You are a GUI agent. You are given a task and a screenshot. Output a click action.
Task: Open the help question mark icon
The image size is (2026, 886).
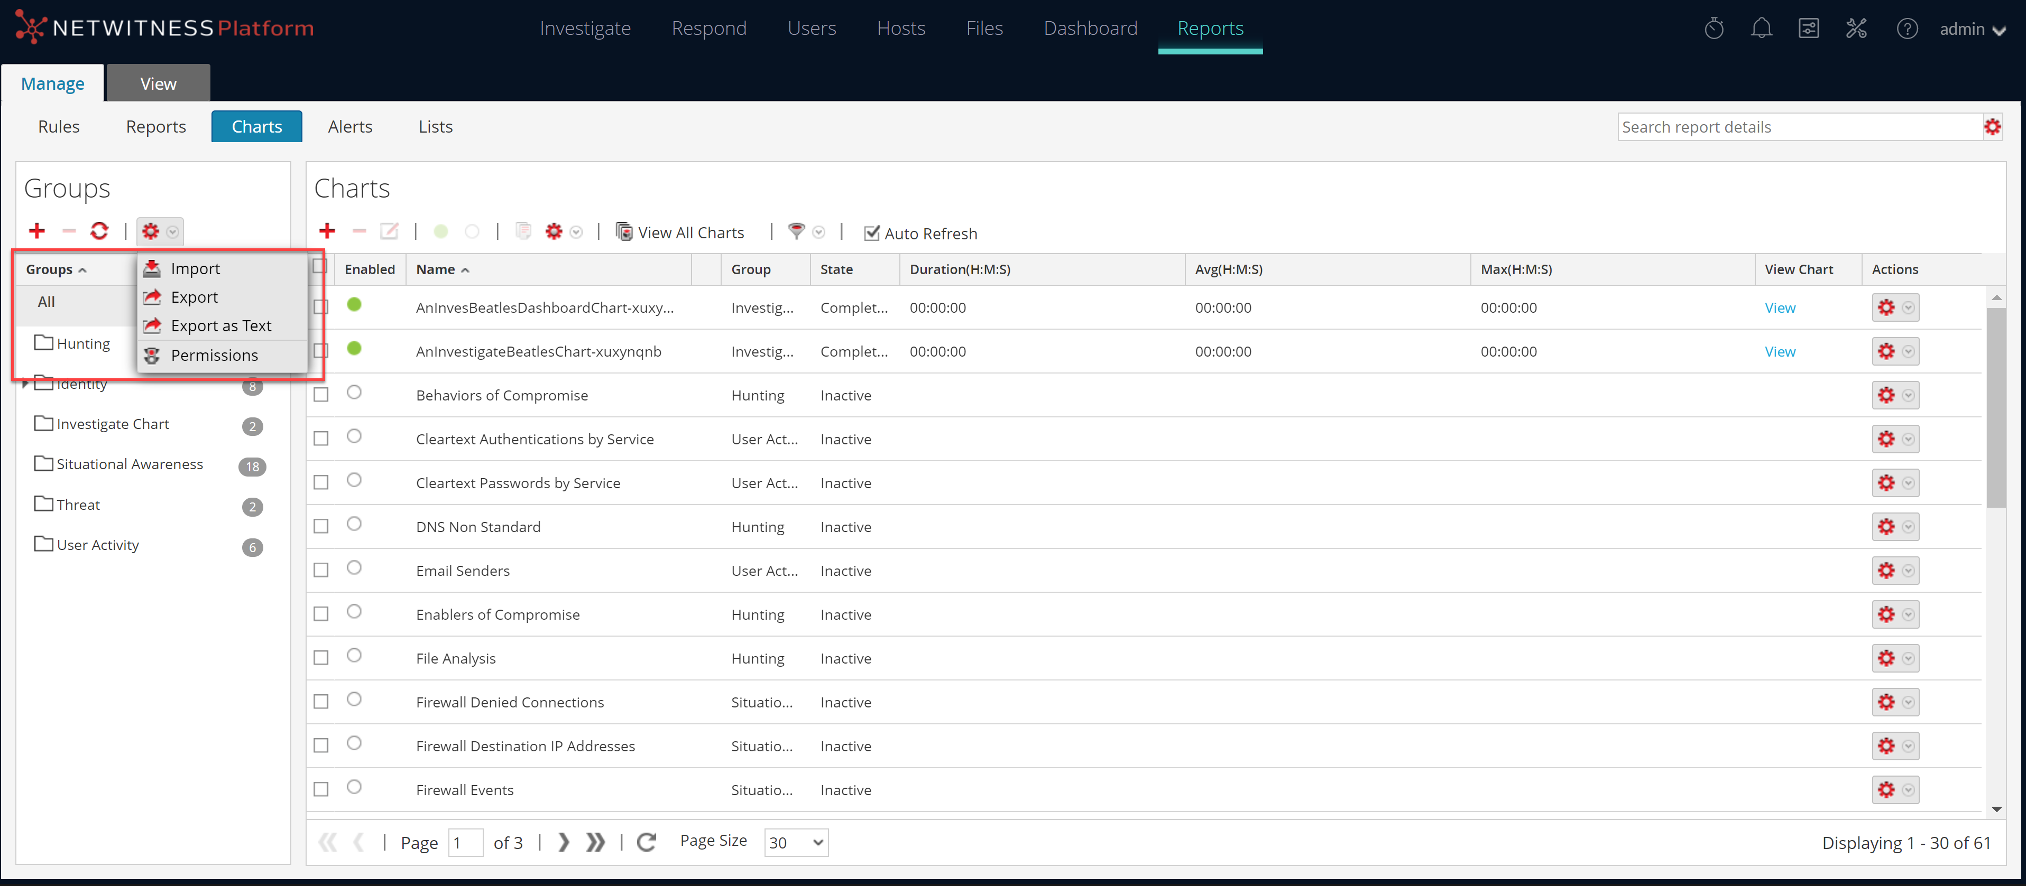pos(1907,29)
